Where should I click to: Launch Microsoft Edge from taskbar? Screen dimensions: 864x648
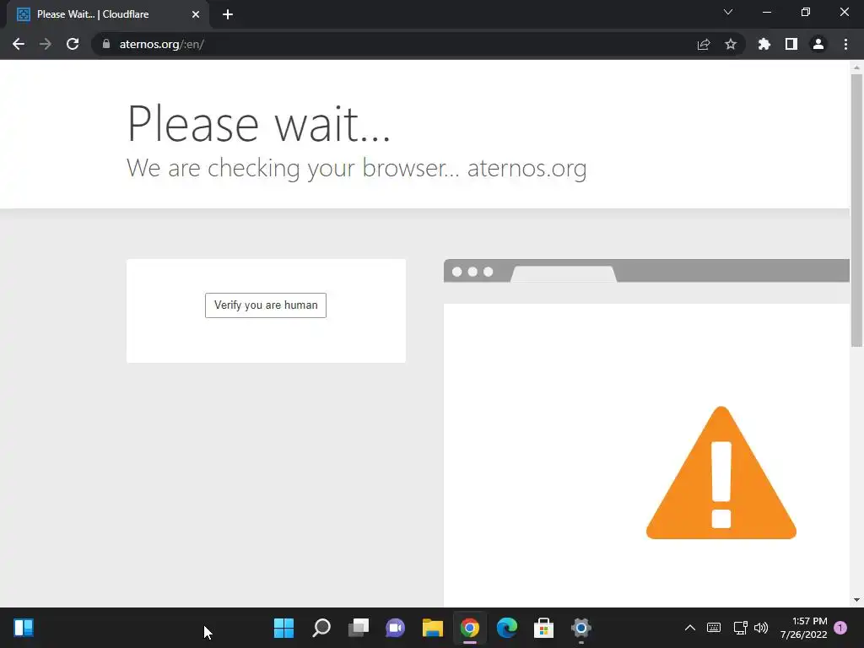[507, 628]
